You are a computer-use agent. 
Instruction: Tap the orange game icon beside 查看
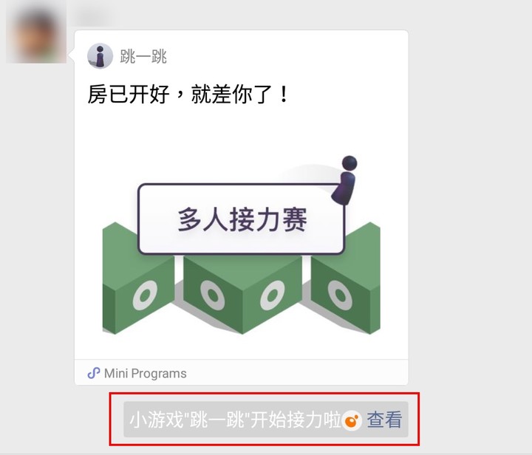coord(352,420)
